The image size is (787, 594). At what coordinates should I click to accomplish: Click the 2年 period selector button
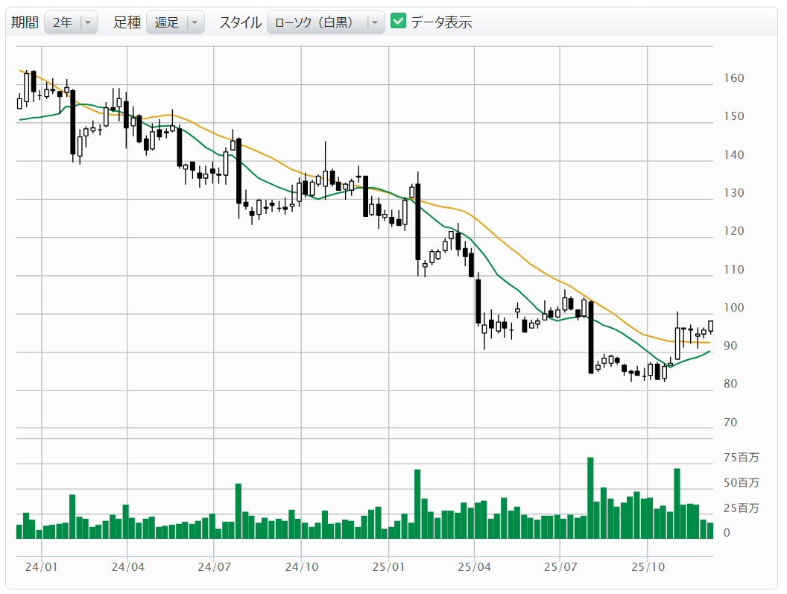click(63, 22)
